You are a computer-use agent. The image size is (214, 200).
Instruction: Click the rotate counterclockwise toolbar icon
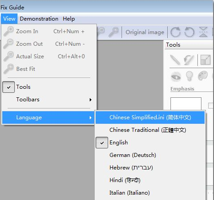(x=189, y=32)
